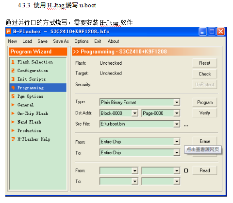Click the Read button
Image resolution: width=233 pixels, height=203 pixels.
205,170
